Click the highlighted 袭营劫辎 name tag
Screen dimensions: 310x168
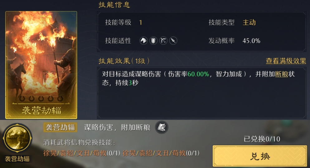click(60, 127)
